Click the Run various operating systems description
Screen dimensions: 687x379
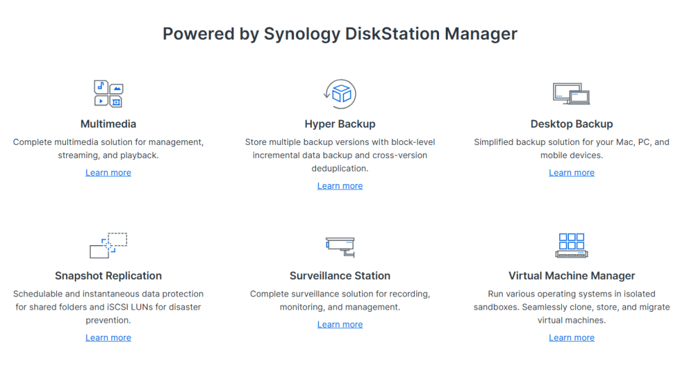pyautogui.click(x=572, y=307)
